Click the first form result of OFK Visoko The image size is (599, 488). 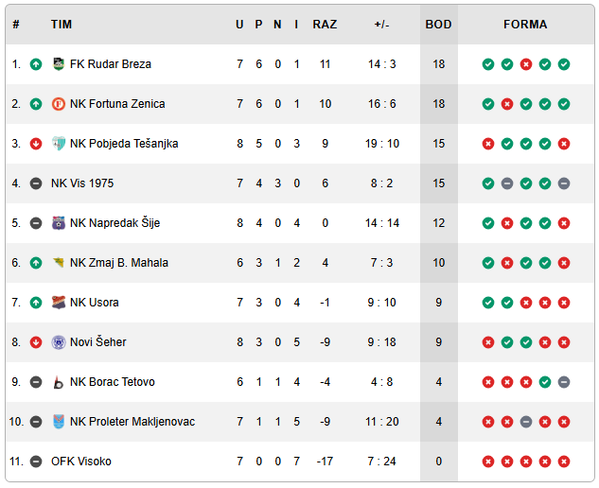click(488, 462)
